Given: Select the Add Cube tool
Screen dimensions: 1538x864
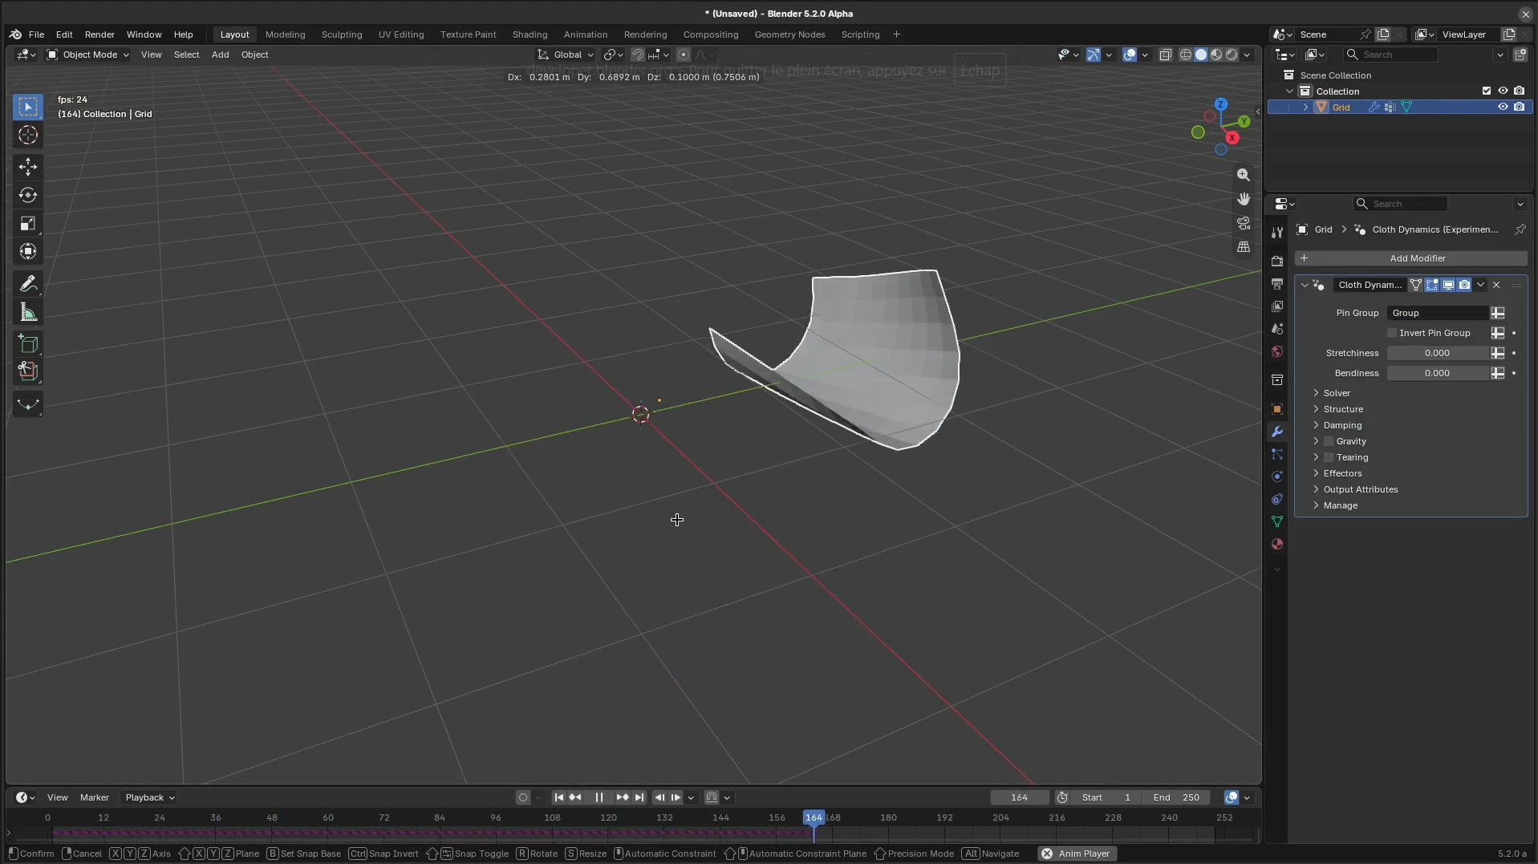Looking at the screenshot, I should [x=28, y=344].
